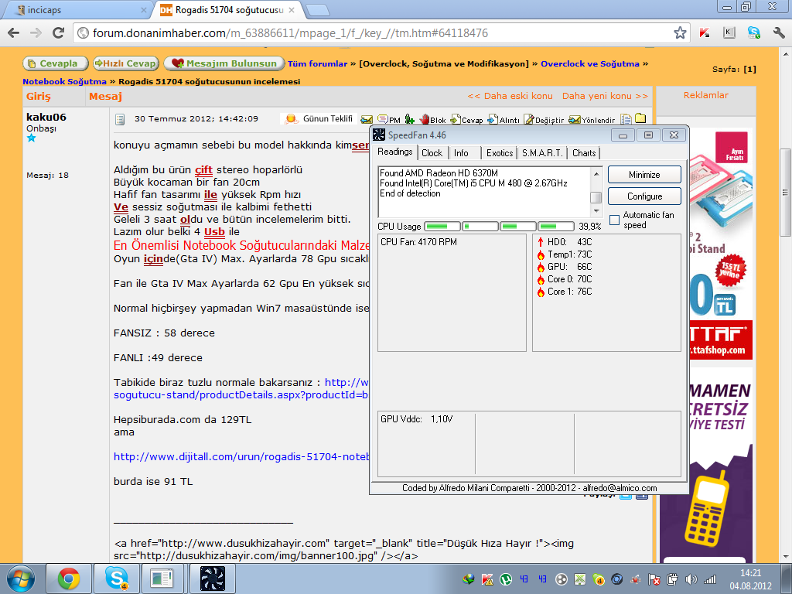Open Overclock ve Soğutma breadcrumb link

(x=590, y=63)
